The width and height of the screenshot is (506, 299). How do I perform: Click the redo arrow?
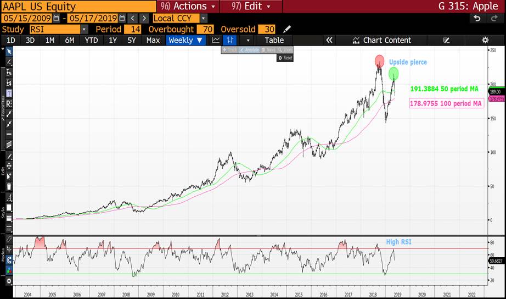(494, 19)
